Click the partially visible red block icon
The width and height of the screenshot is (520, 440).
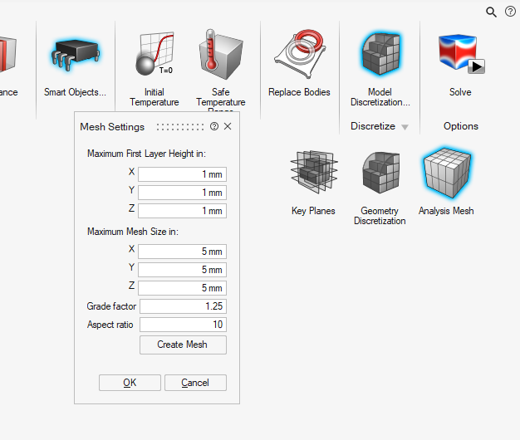(x=8, y=55)
